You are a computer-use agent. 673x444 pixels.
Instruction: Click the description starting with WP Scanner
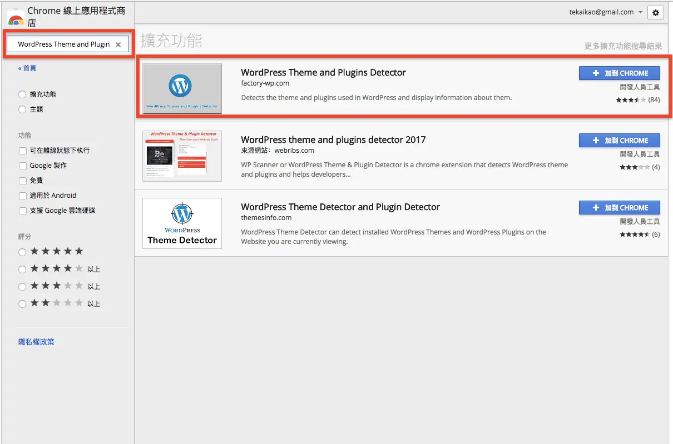click(x=404, y=169)
